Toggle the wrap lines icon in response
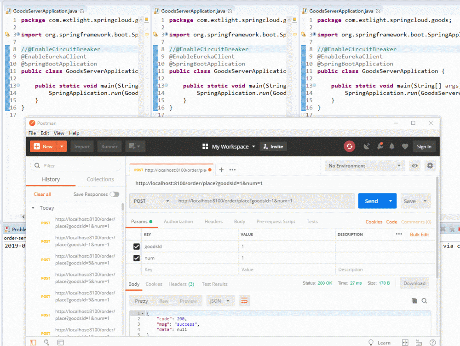 [x=244, y=301]
